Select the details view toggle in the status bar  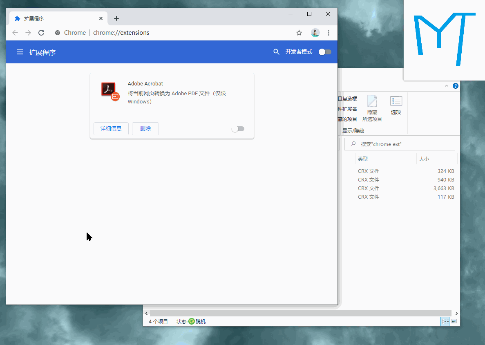pyautogui.click(x=445, y=321)
